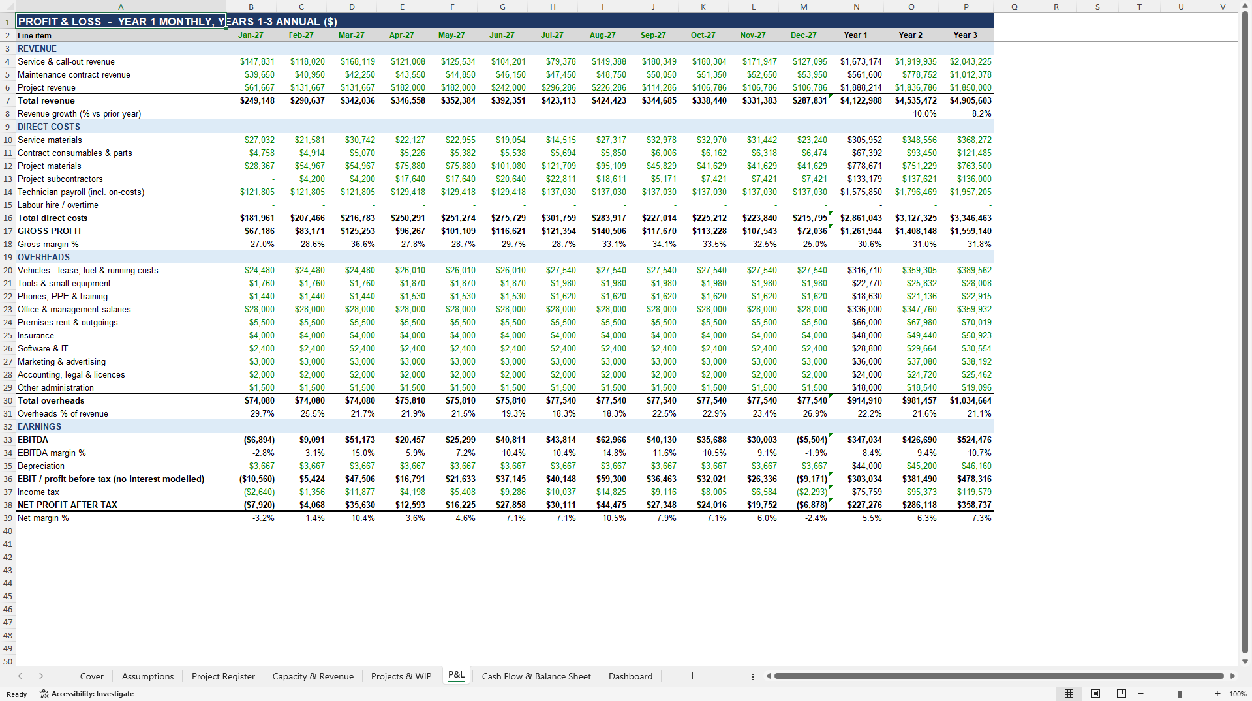Select GROSS PROFIT label cell
Viewport: 1252px width, 701px height.
(x=121, y=231)
